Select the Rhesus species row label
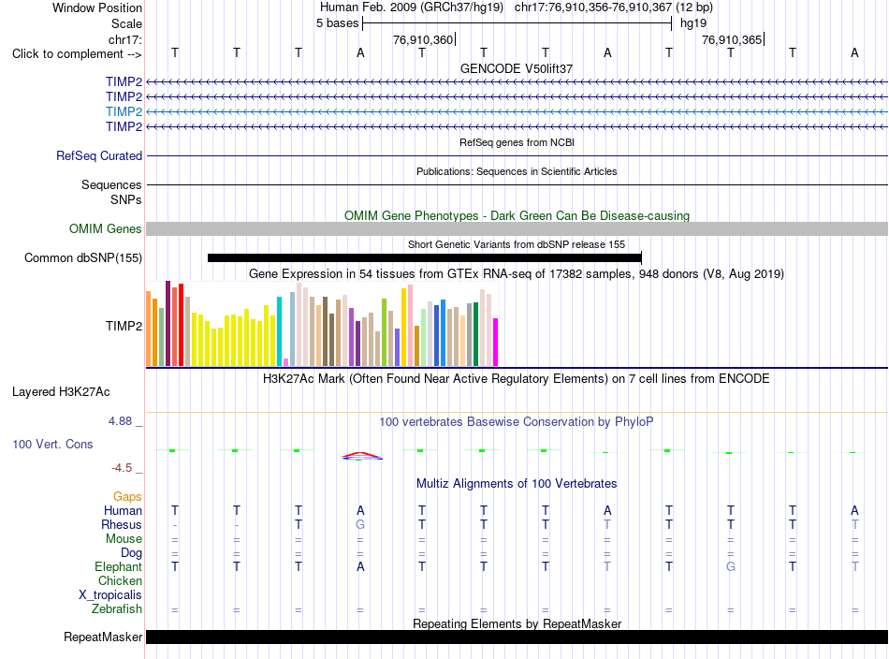 (122, 524)
